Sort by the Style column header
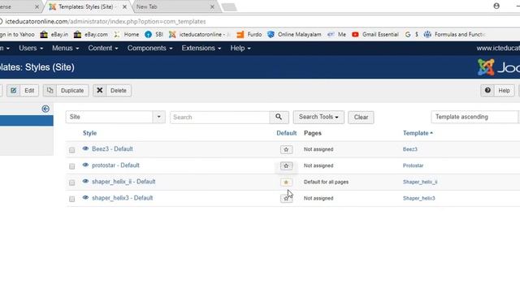This screenshot has width=520, height=292. click(89, 133)
